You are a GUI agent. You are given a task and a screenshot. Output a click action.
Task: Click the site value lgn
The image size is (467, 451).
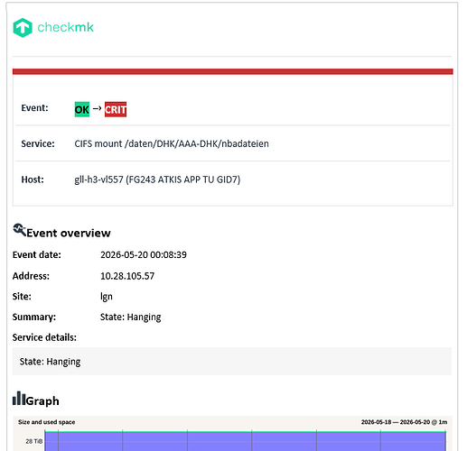tap(107, 297)
